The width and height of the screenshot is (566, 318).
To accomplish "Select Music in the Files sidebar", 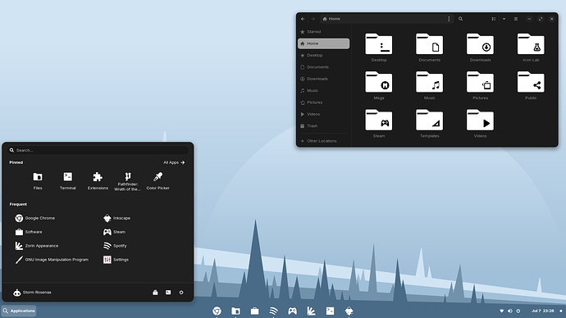I will [323, 90].
